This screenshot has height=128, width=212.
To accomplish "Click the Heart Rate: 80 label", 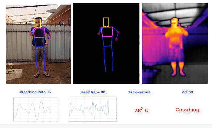I will [x=93, y=92].
